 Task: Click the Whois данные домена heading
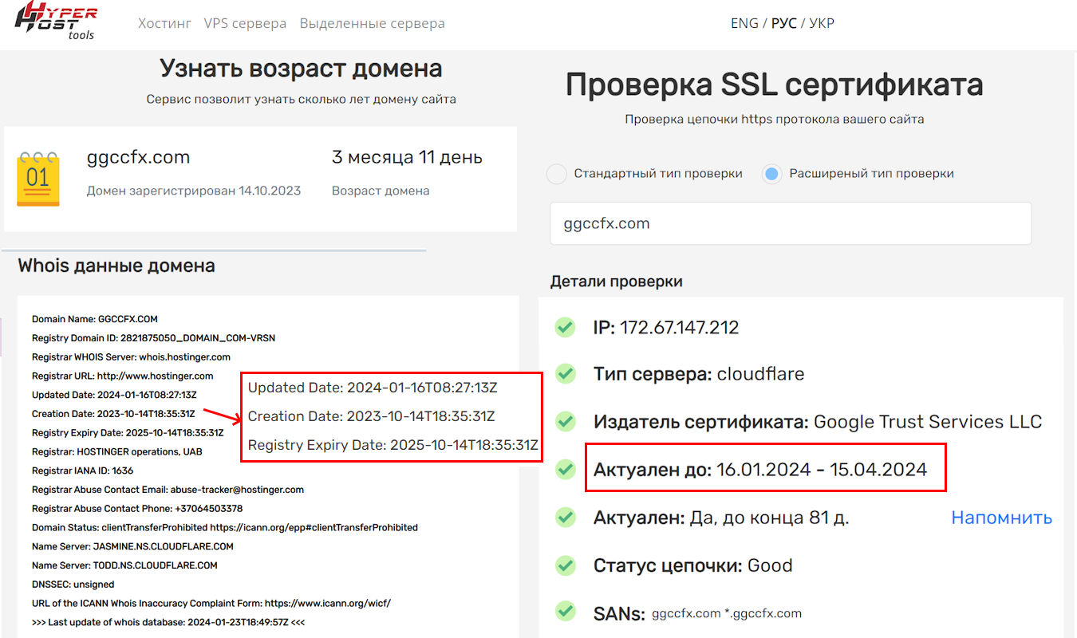click(x=116, y=266)
